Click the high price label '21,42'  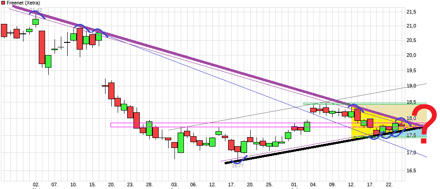[x=36, y=10]
